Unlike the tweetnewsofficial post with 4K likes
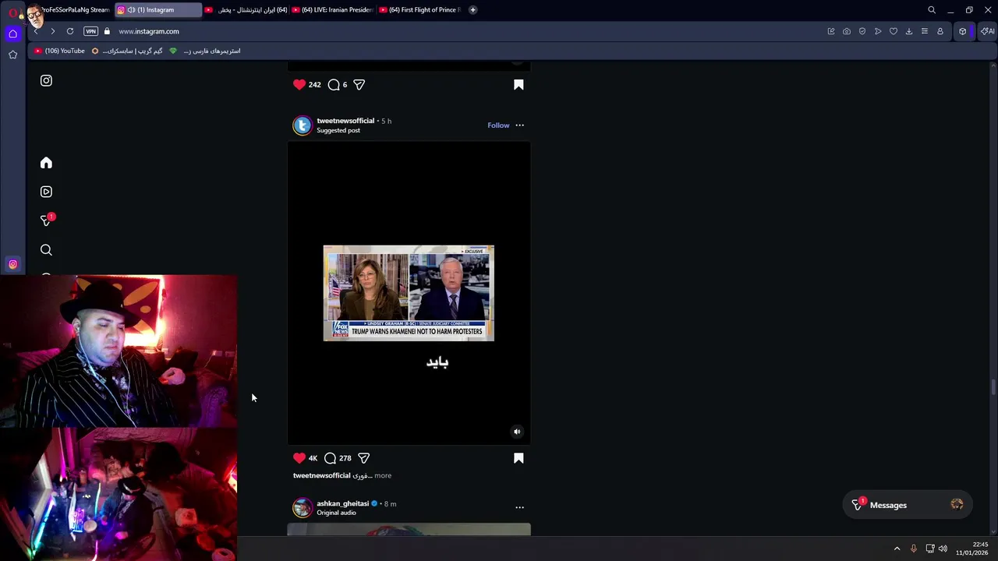The width and height of the screenshot is (998, 561). pos(299,458)
